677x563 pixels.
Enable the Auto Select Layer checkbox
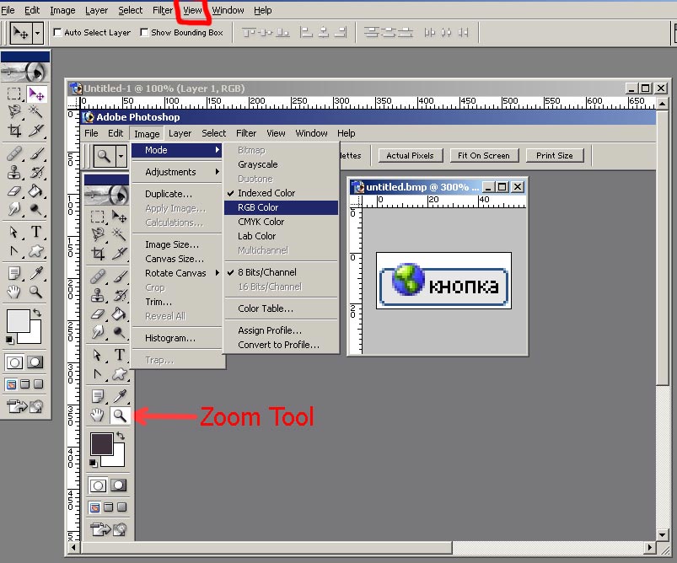(57, 32)
